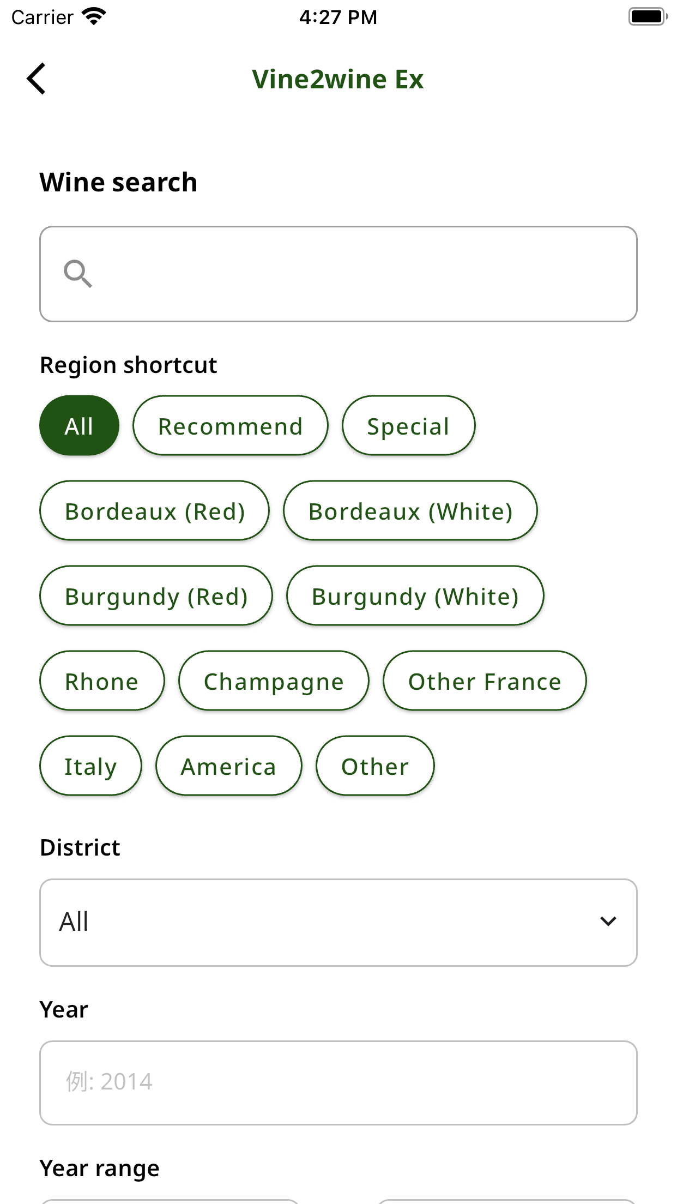Screen dimensions: 677x1204
Task: Tap the battery indicator icon
Action: (648, 16)
